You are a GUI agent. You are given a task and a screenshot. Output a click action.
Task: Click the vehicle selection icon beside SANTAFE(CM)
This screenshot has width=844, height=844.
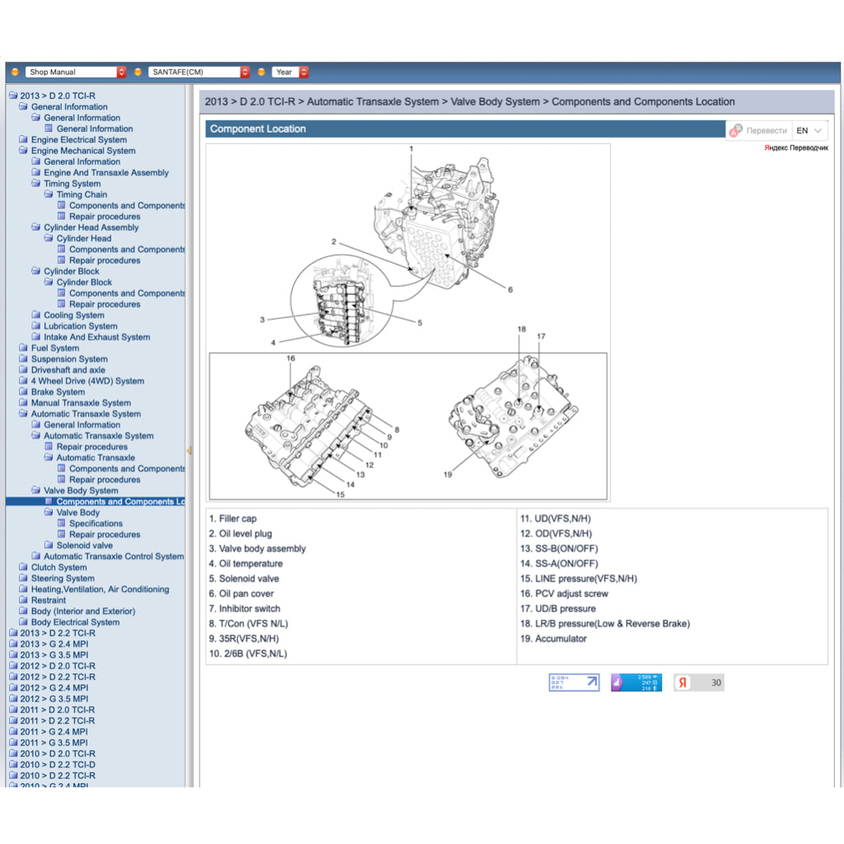point(138,72)
